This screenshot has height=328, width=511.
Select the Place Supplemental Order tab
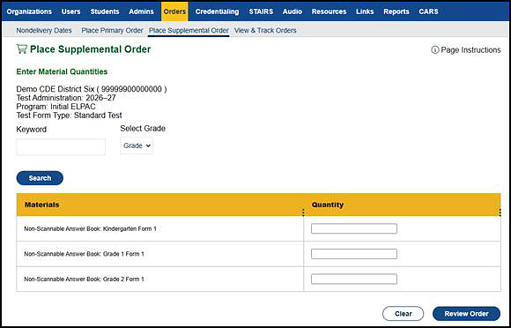189,30
